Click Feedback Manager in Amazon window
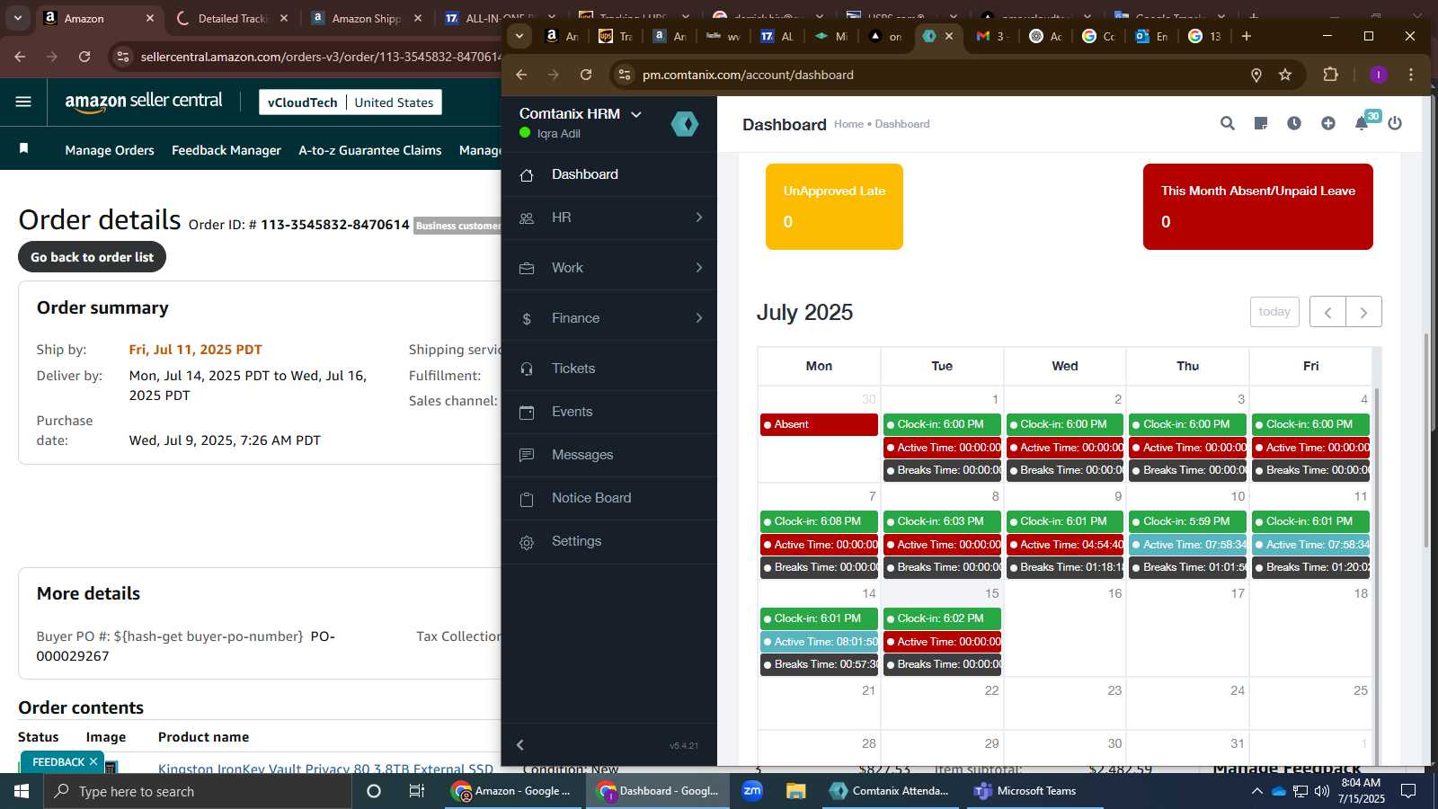1438x809 pixels. click(x=226, y=150)
